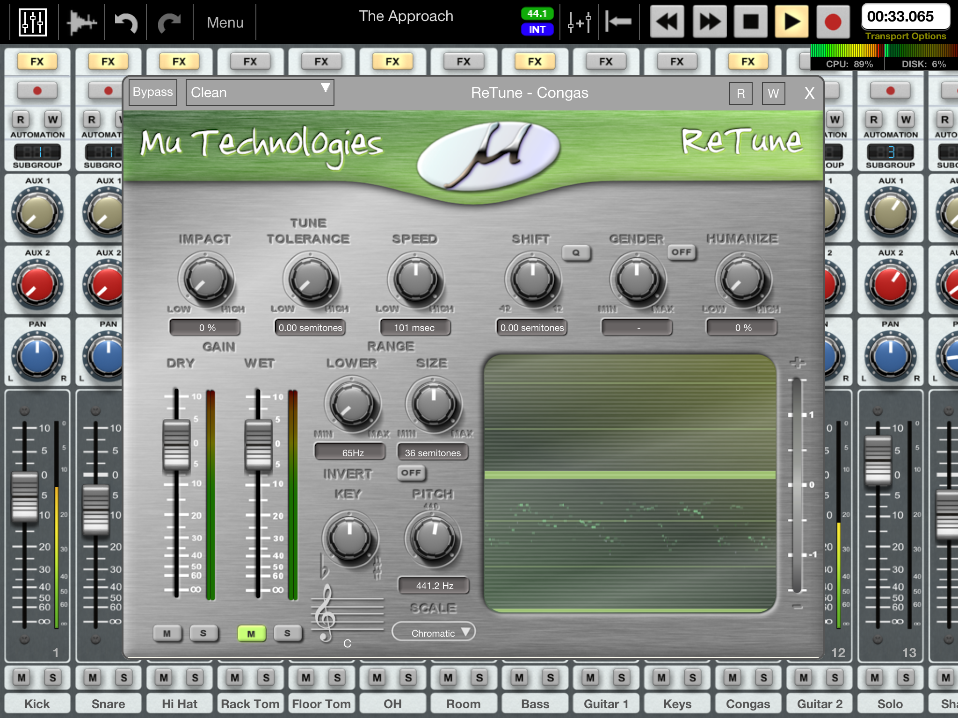
Task: Click the Kick PAN knob
Action: (x=37, y=356)
